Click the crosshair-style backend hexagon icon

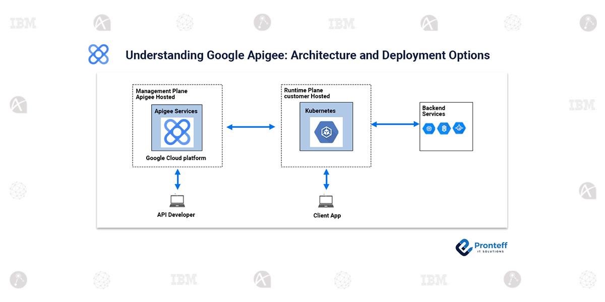pyautogui.click(x=458, y=128)
